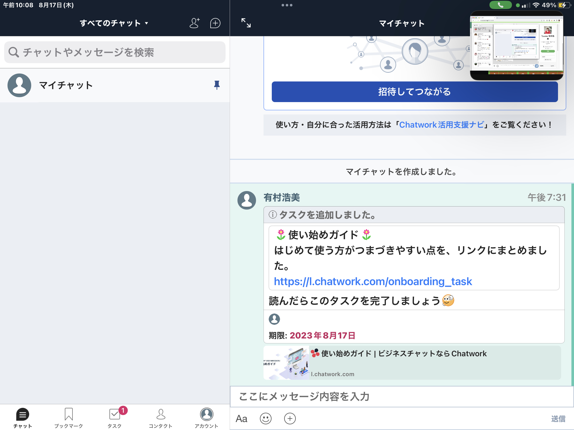Tap the green active call indicator
The width and height of the screenshot is (574, 430).
pyautogui.click(x=500, y=5)
